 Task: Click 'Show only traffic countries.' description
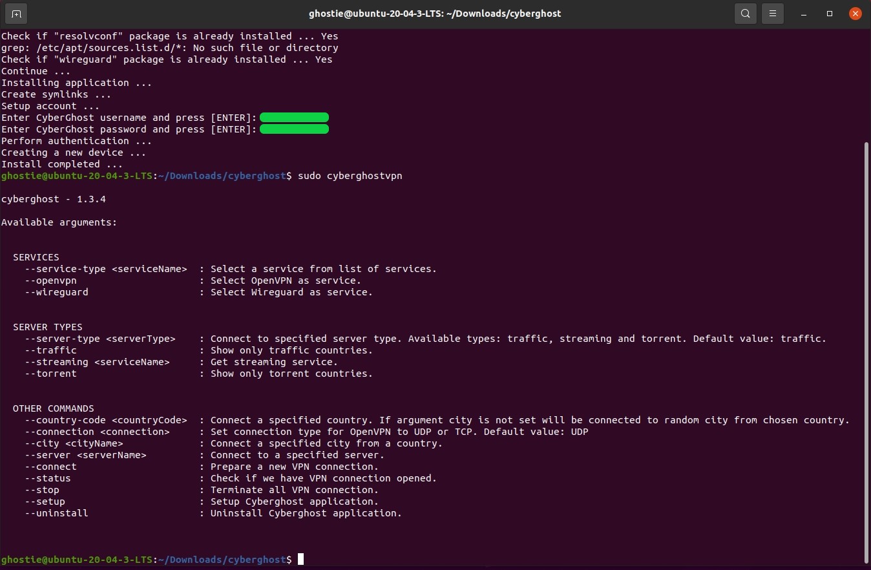click(291, 350)
